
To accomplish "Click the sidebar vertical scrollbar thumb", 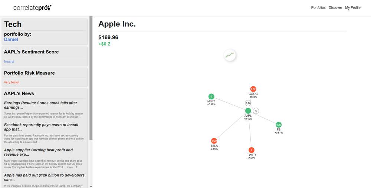I will 91,78.
